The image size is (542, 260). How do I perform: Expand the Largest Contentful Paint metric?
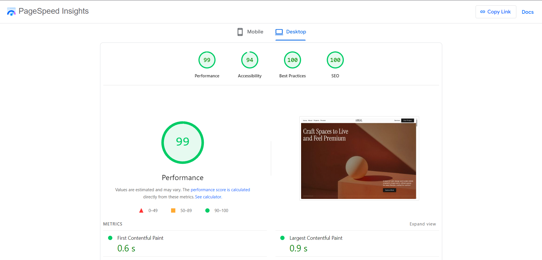[316, 238]
